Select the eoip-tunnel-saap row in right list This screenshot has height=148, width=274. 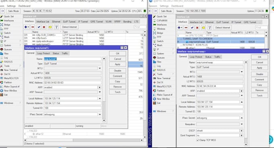pos(221,42)
